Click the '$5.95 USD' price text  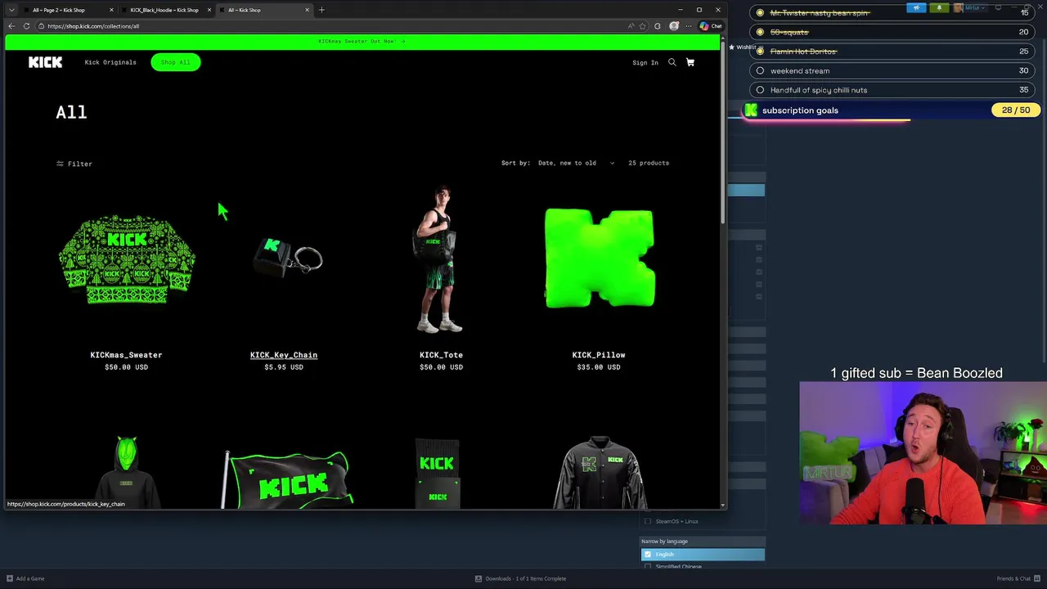click(284, 367)
